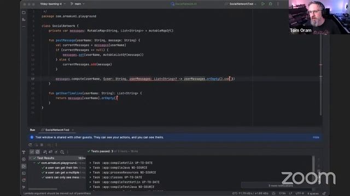350x196 pixels.
Task: Open the Structure tool window icon below Project
Action: pyautogui.click(x=24, y=20)
